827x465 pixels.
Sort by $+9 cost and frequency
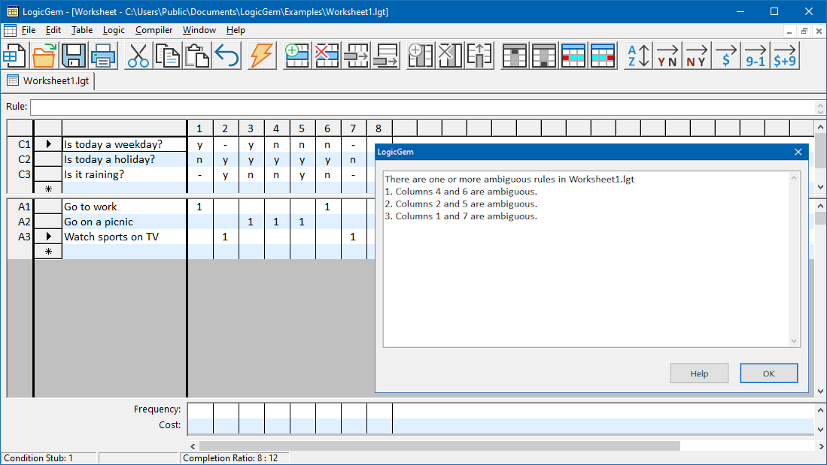coord(785,56)
